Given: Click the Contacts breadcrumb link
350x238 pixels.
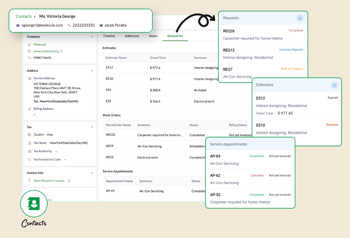Looking at the screenshot, I should pyautogui.click(x=24, y=16).
